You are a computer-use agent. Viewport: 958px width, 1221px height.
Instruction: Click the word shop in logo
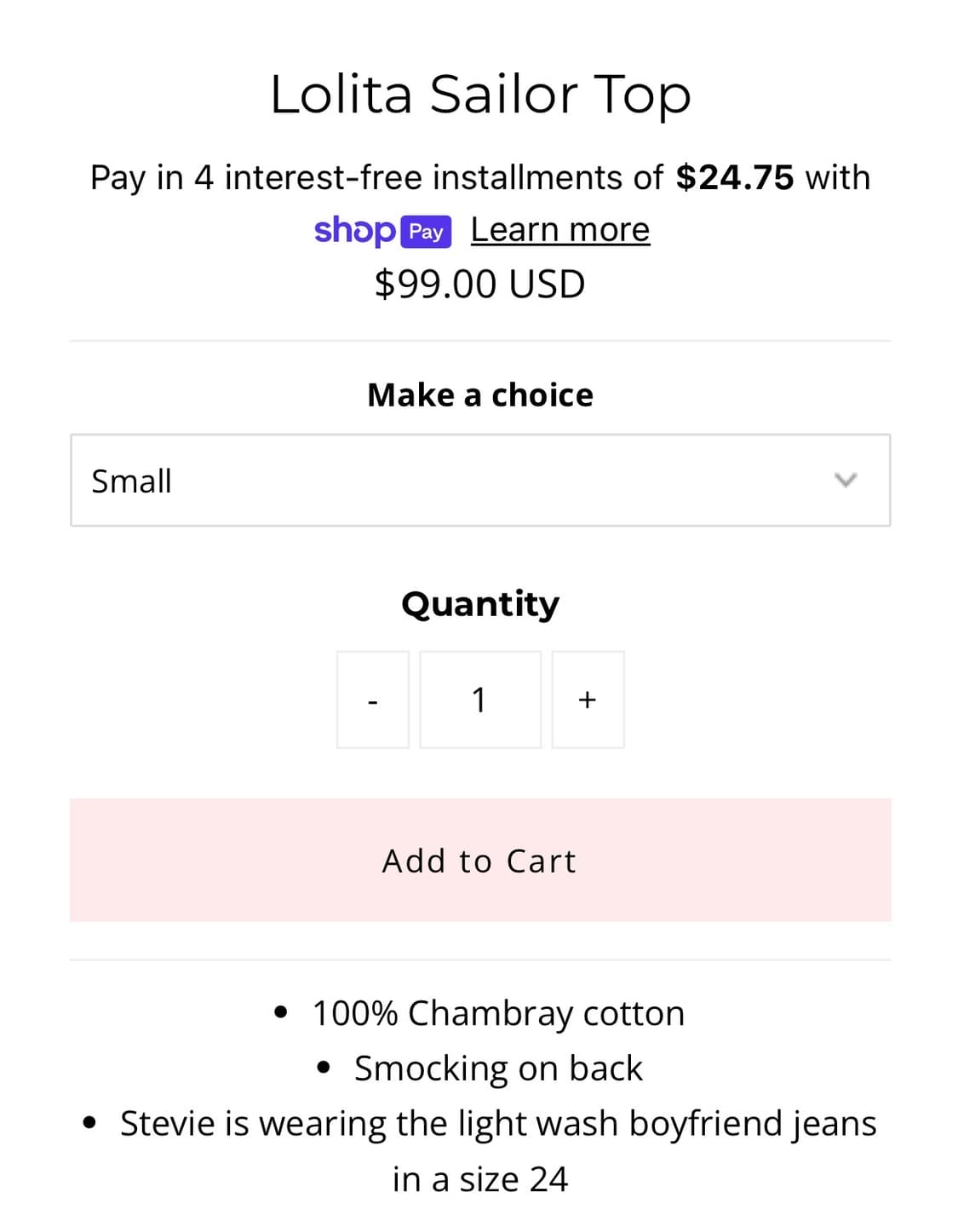pyautogui.click(x=354, y=231)
